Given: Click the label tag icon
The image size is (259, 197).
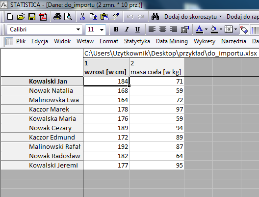Looking at the screenshot, I should point(244,30).
